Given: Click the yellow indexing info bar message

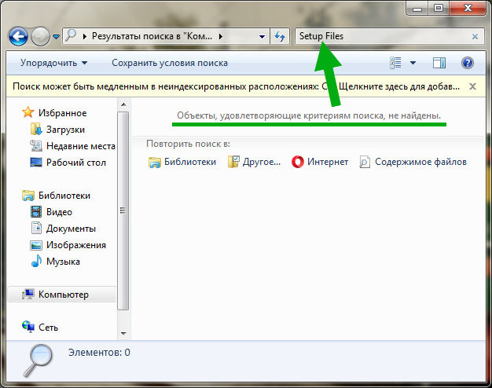Looking at the screenshot, I should pyautogui.click(x=236, y=86).
